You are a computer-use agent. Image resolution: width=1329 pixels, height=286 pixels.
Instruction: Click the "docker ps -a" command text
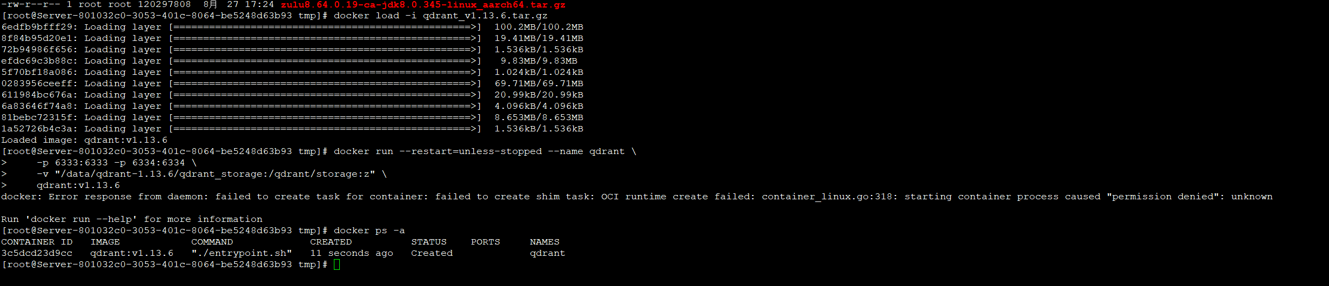click(x=369, y=231)
